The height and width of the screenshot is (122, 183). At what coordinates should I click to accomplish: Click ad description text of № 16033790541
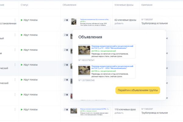(x=110, y=55)
